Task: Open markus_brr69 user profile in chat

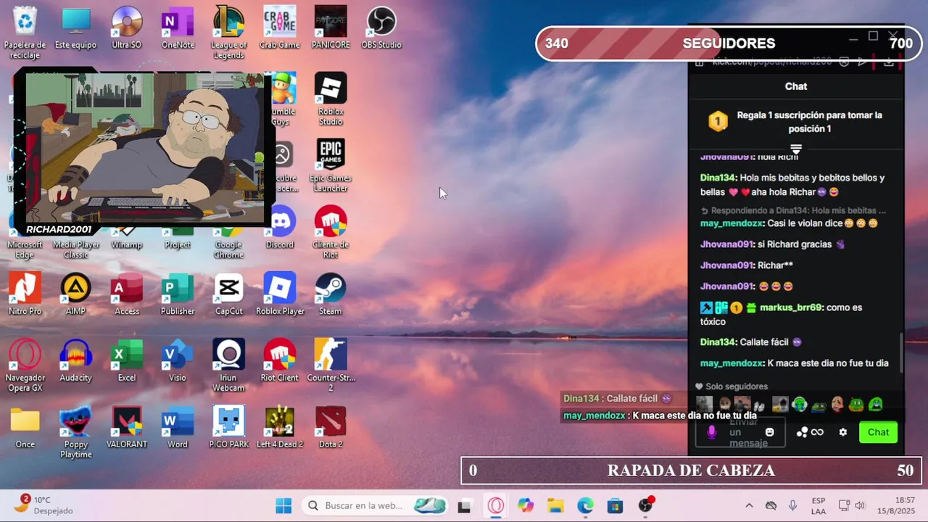Action: (x=790, y=307)
